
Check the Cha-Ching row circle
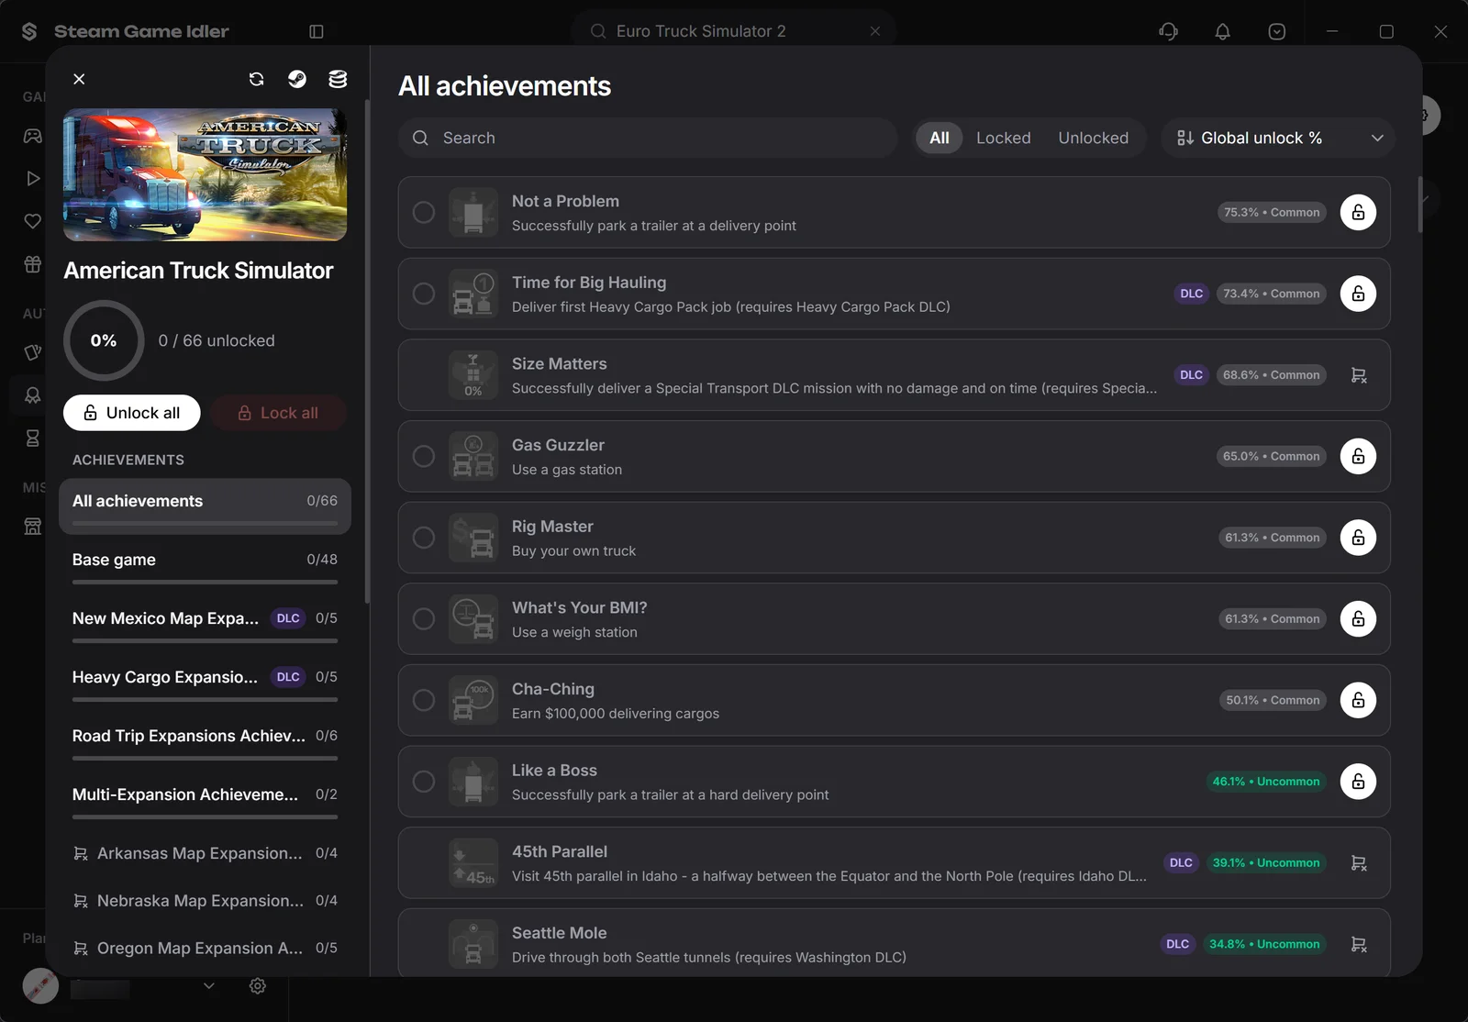pyautogui.click(x=424, y=700)
